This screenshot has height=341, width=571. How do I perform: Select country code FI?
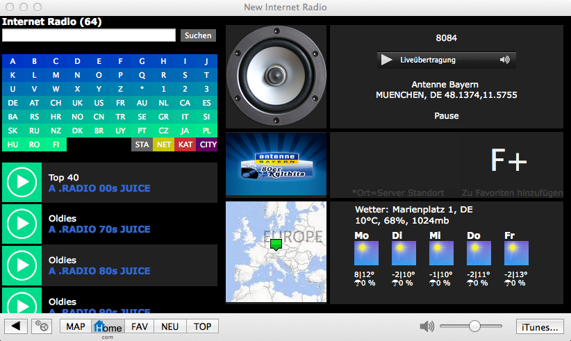click(56, 144)
